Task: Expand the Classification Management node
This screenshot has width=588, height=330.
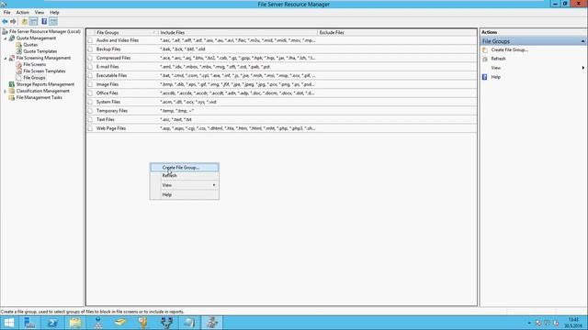Action: pos(5,92)
